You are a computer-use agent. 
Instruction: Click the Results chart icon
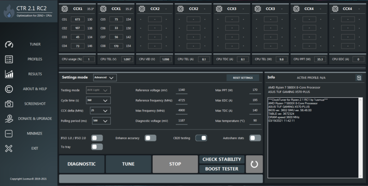point(9,74)
